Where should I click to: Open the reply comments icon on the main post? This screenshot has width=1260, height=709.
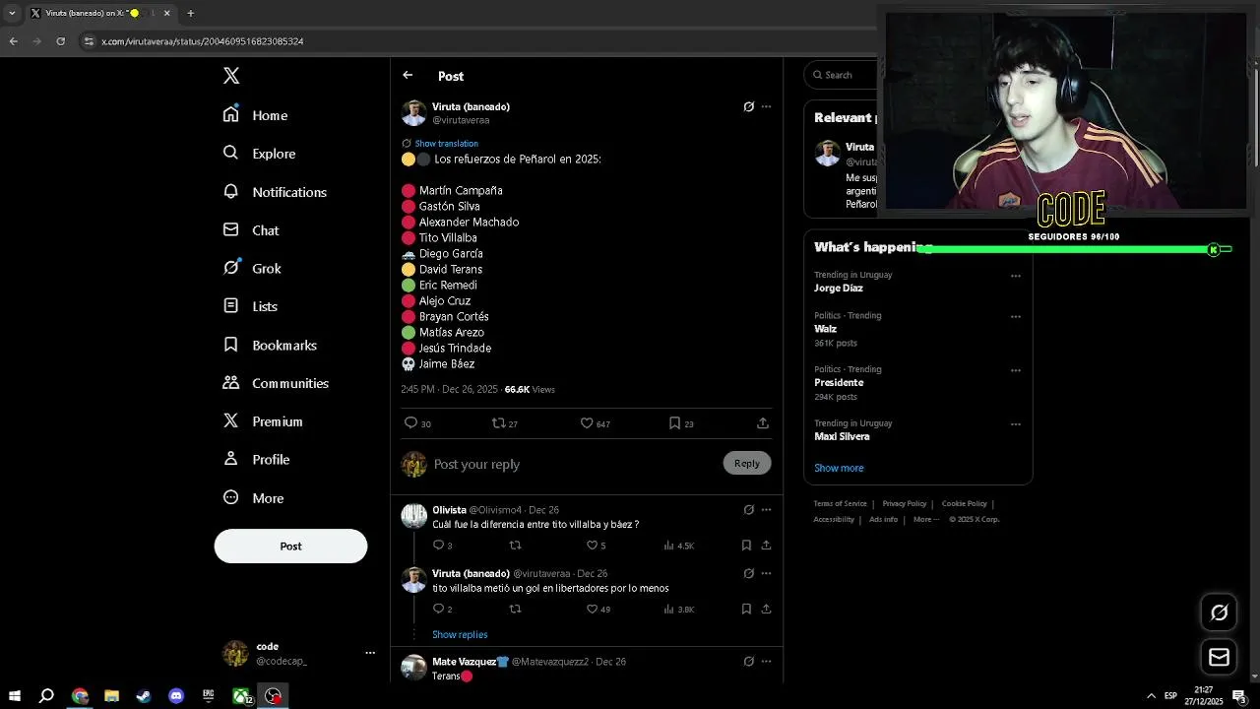coord(410,423)
